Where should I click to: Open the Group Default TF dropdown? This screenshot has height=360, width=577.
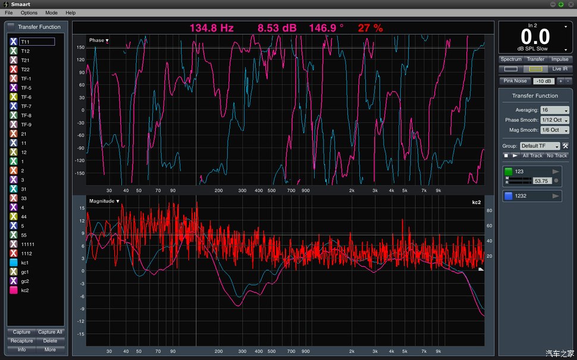(540, 146)
